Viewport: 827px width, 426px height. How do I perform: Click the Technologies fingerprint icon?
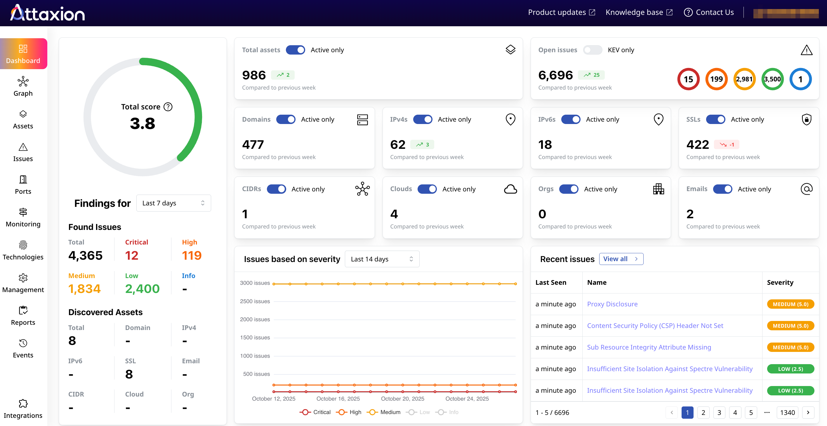[23, 245]
